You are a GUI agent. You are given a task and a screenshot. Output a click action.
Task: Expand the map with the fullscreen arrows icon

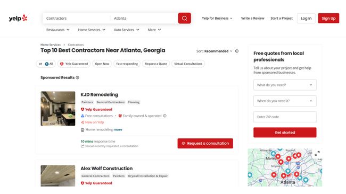(x=317, y=153)
